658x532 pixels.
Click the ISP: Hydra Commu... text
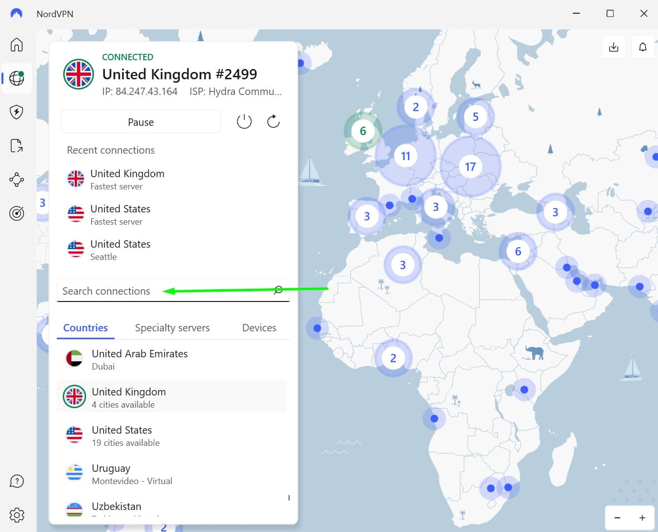235,92
